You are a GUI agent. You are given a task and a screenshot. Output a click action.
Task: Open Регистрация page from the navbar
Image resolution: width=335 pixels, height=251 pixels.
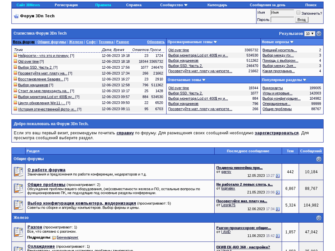point(66,5)
